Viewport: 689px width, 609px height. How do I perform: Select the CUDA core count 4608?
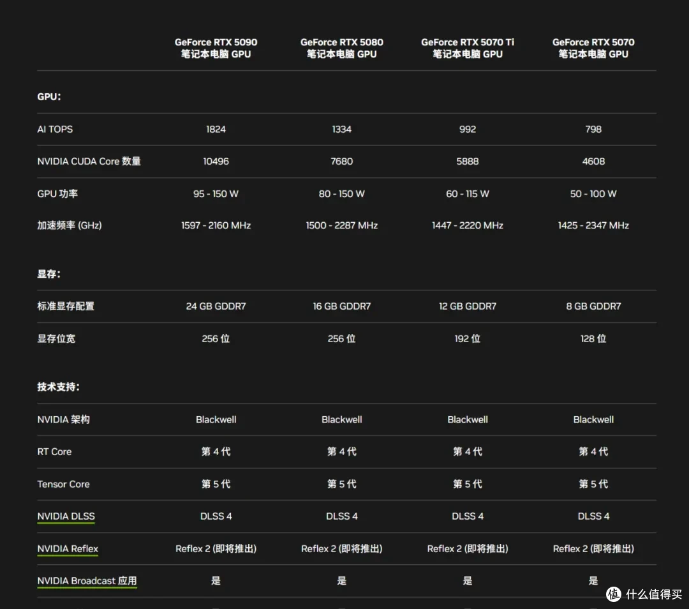pos(593,162)
